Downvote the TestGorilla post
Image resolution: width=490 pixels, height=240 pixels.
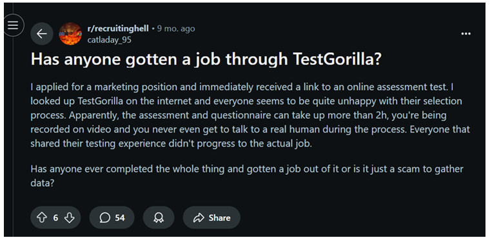point(70,217)
